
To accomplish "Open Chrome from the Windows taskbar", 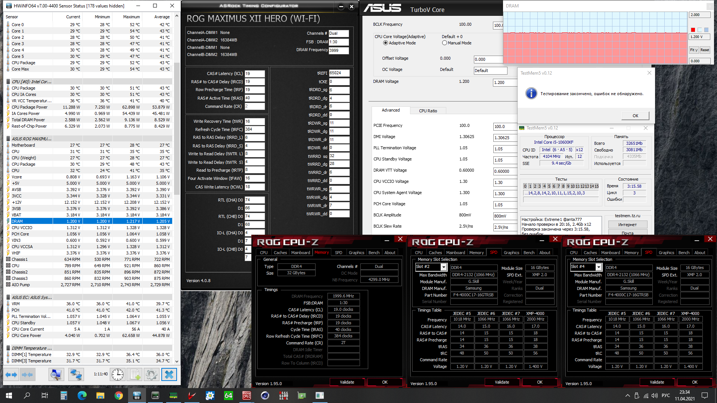I will 119,396.
